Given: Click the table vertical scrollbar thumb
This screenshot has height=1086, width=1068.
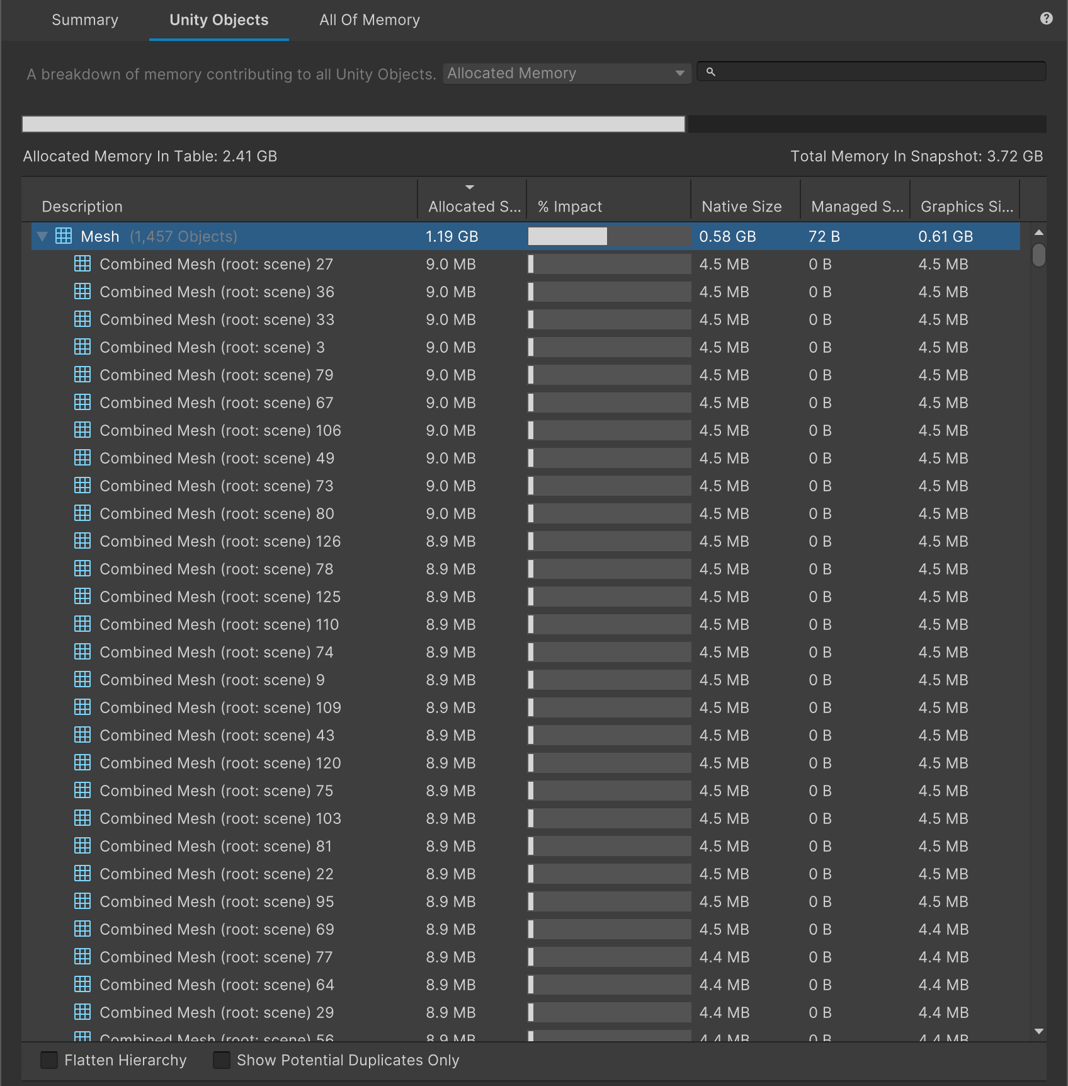Looking at the screenshot, I should pyautogui.click(x=1039, y=255).
